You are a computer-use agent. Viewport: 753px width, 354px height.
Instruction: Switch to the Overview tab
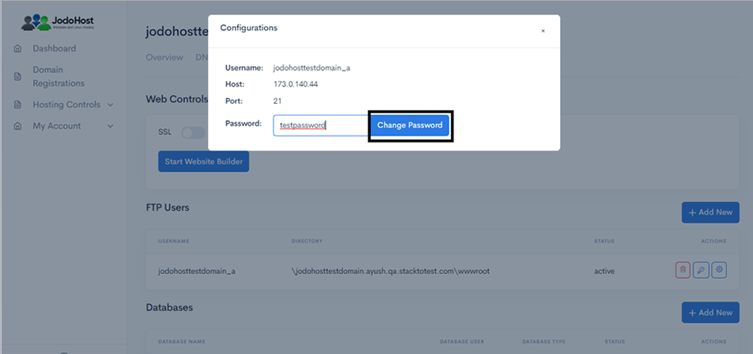165,57
